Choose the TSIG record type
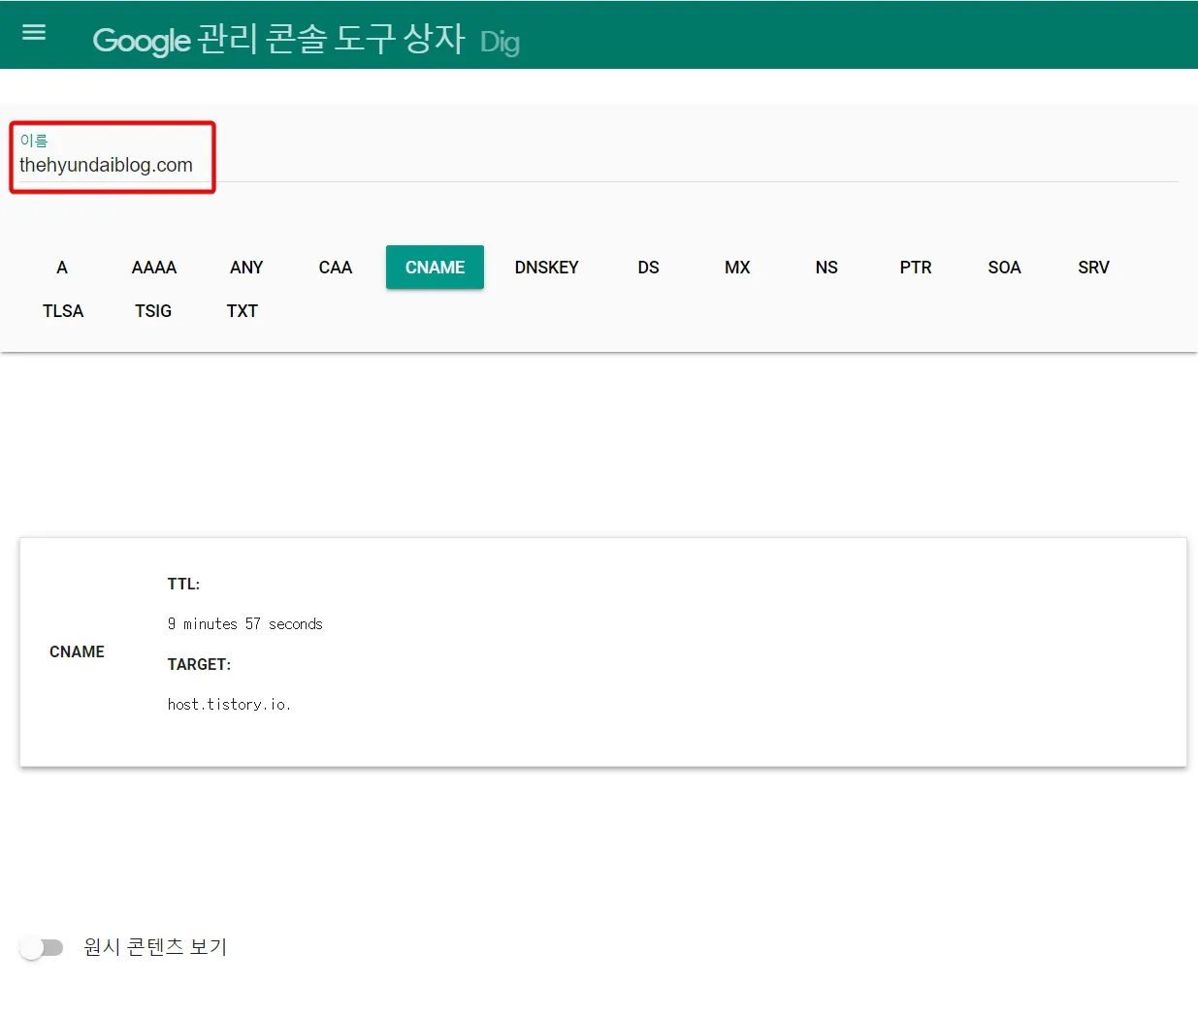1198x1015 pixels. pyautogui.click(x=153, y=311)
